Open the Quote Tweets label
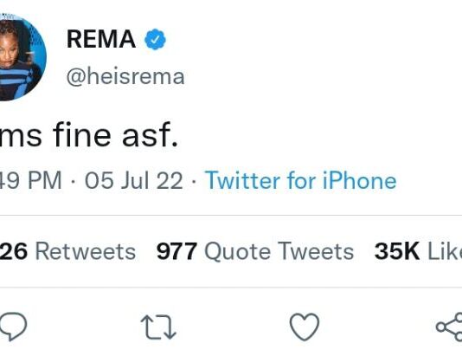462x356 pixels. coord(279,252)
